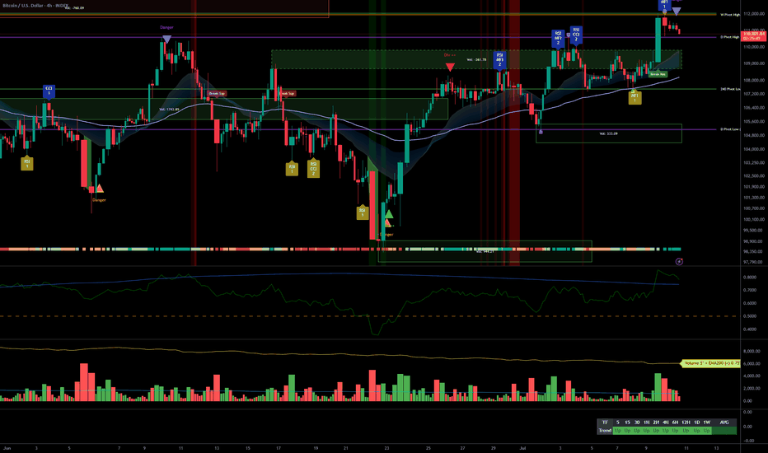Click the tallest red volume bar near June 6

coord(84,382)
